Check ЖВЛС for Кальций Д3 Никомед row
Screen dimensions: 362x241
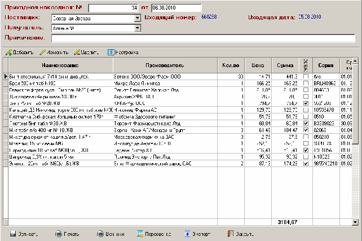[306, 109]
